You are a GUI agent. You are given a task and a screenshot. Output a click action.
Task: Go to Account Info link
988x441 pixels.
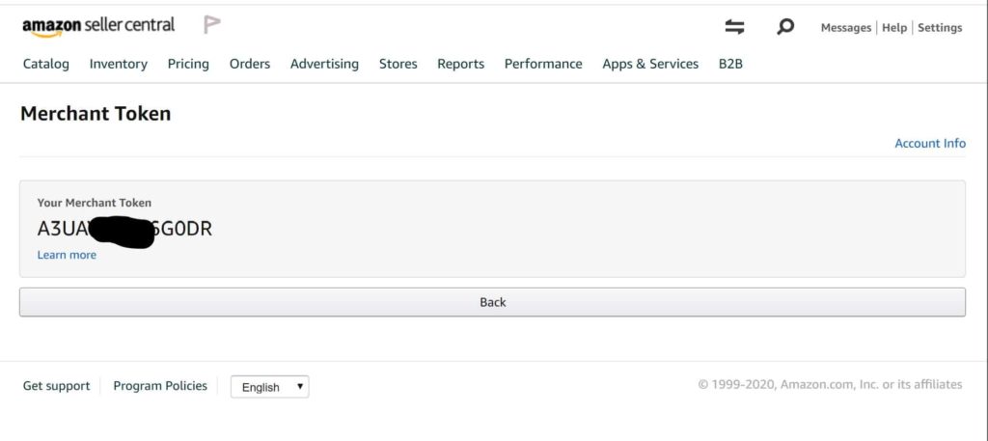(930, 143)
